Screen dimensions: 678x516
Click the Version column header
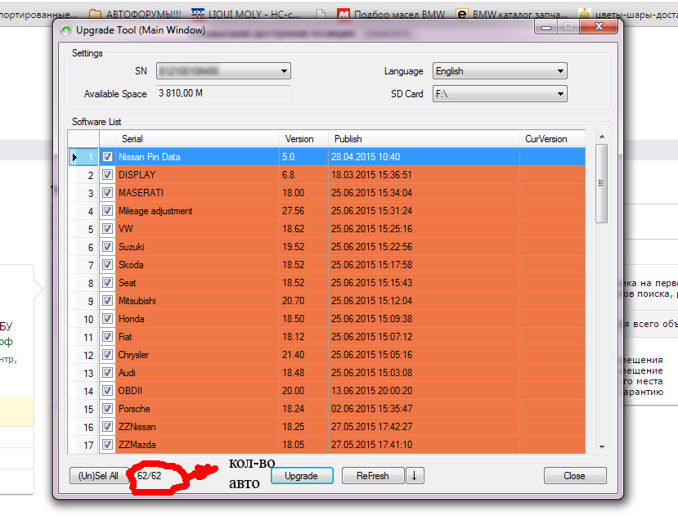pos(304,139)
